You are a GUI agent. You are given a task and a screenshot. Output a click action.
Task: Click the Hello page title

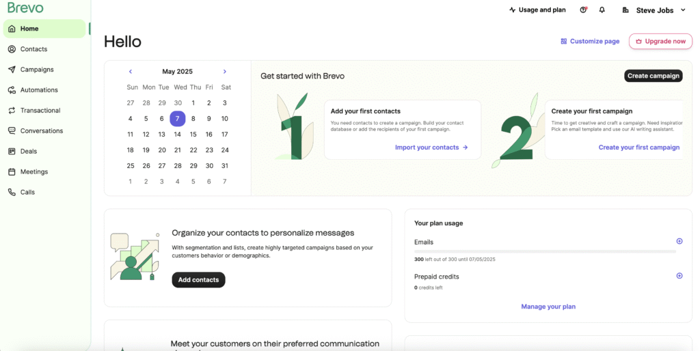click(x=123, y=42)
